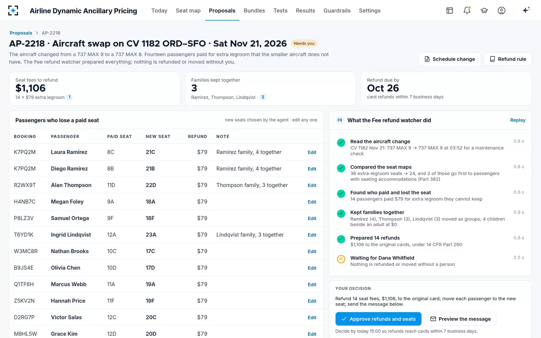Viewport: 541px width, 338px height.
Task: Open the Schedule change document
Action: click(x=450, y=59)
